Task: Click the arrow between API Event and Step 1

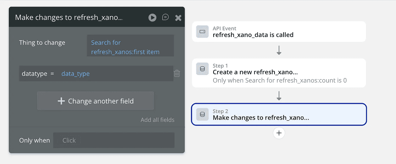Action: coord(279,50)
